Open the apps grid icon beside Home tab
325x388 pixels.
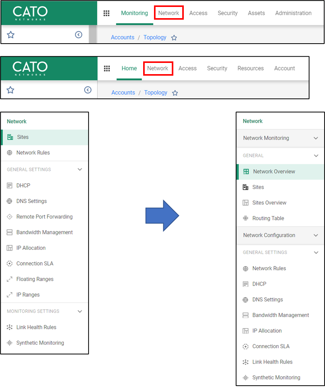(x=107, y=68)
